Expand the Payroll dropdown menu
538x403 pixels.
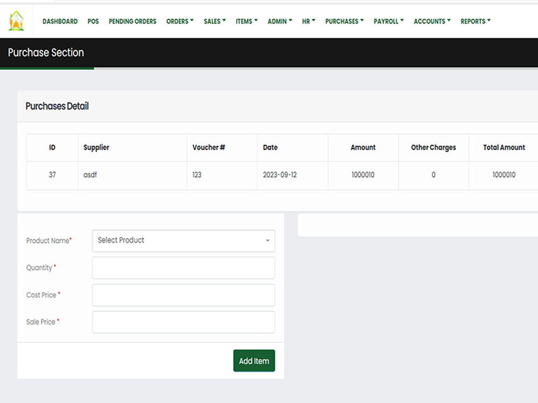click(389, 21)
